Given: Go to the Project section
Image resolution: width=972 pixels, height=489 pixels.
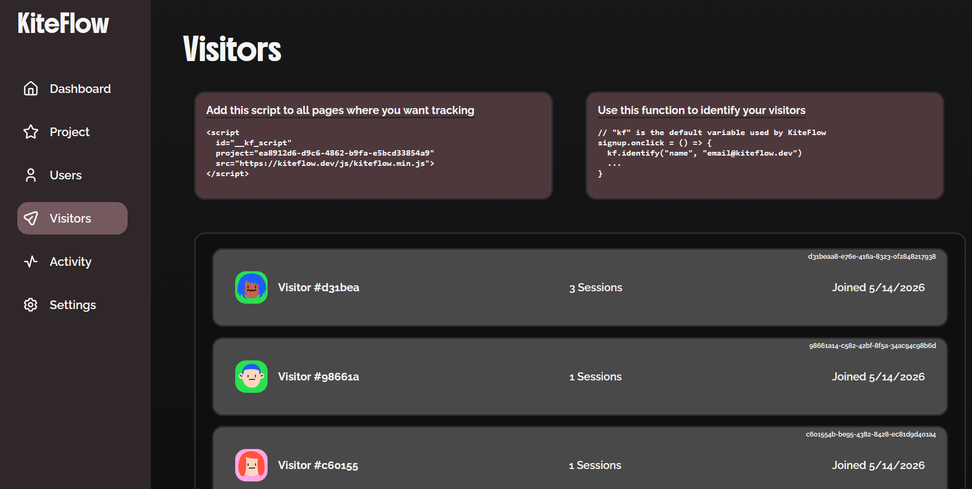Looking at the screenshot, I should (x=72, y=132).
